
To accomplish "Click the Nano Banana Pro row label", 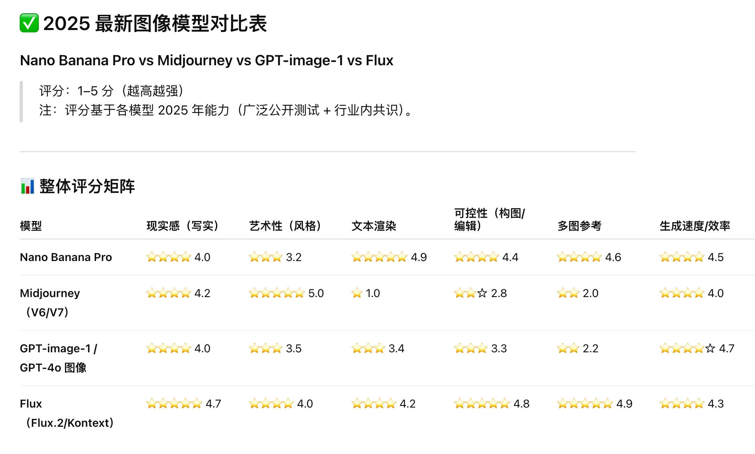I will [66, 257].
